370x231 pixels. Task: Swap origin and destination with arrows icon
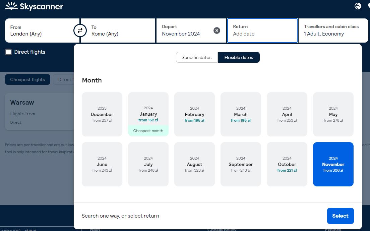80,31
